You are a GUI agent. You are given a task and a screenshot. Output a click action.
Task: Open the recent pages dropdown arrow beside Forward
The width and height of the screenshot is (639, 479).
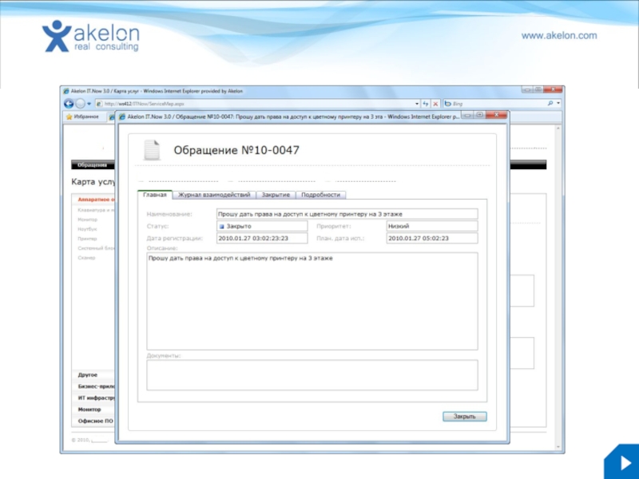coord(89,104)
